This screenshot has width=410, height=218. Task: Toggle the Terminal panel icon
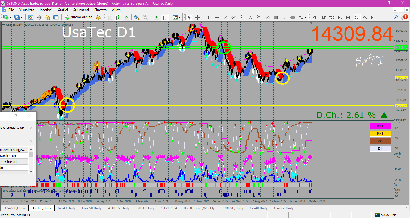(x=56, y=17)
